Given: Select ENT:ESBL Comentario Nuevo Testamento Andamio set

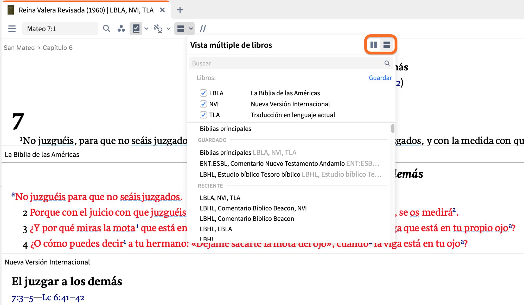Looking at the screenshot, I should [x=289, y=163].
